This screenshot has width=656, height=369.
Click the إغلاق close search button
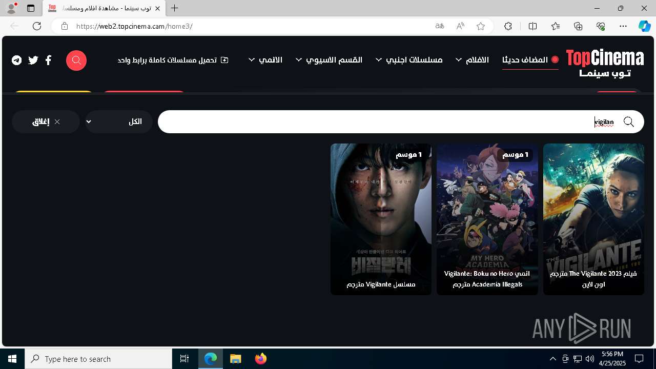(x=46, y=121)
